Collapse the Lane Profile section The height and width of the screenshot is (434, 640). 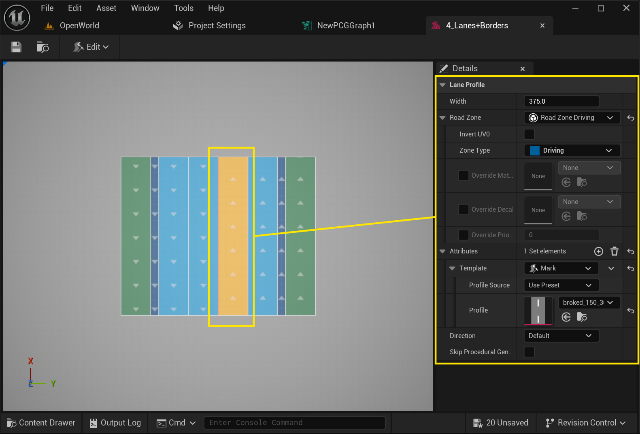[442, 85]
